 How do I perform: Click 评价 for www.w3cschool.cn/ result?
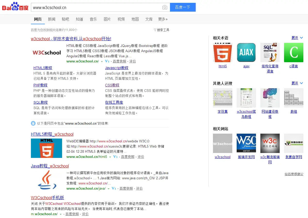click(133, 61)
